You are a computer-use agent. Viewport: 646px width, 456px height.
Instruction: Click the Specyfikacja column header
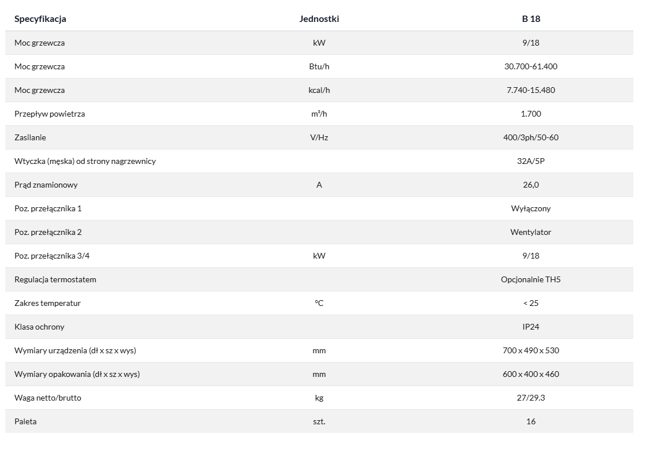(x=40, y=18)
